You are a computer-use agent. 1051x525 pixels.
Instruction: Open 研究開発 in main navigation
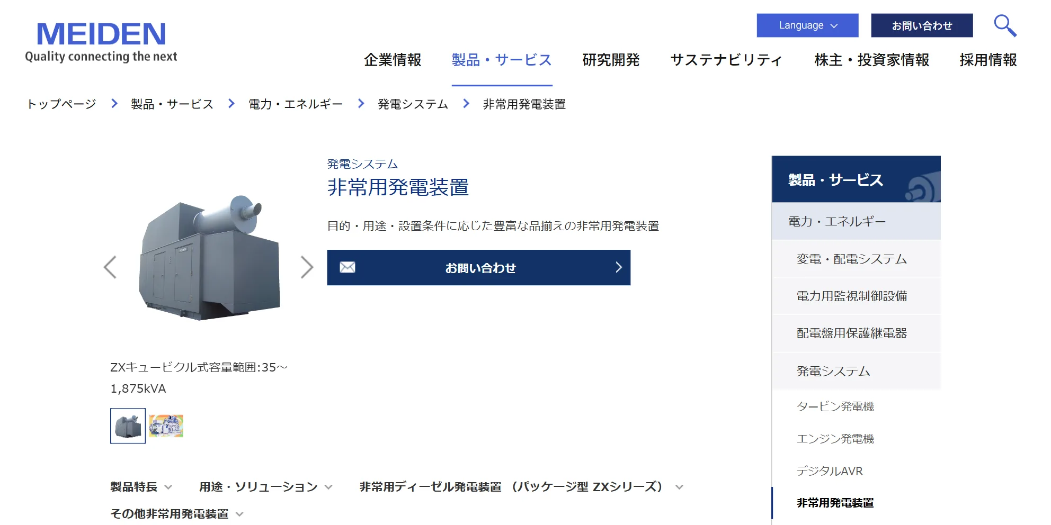[611, 60]
